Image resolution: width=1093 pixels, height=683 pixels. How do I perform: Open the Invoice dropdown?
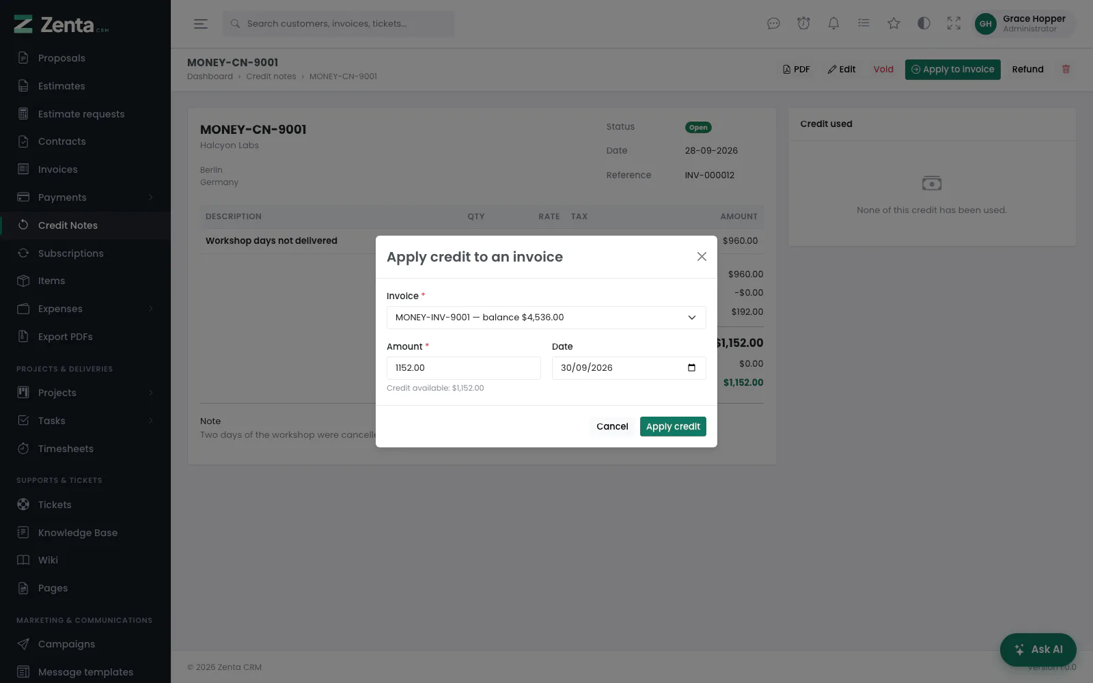point(546,318)
